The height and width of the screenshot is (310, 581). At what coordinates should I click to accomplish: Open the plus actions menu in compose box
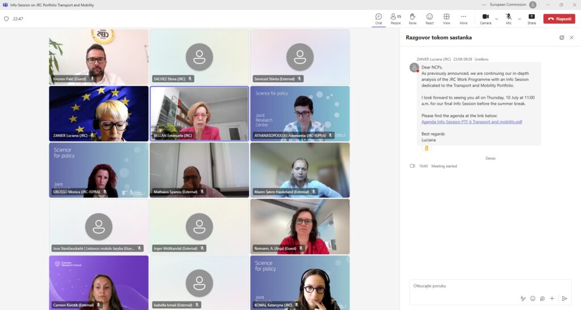[x=552, y=298]
